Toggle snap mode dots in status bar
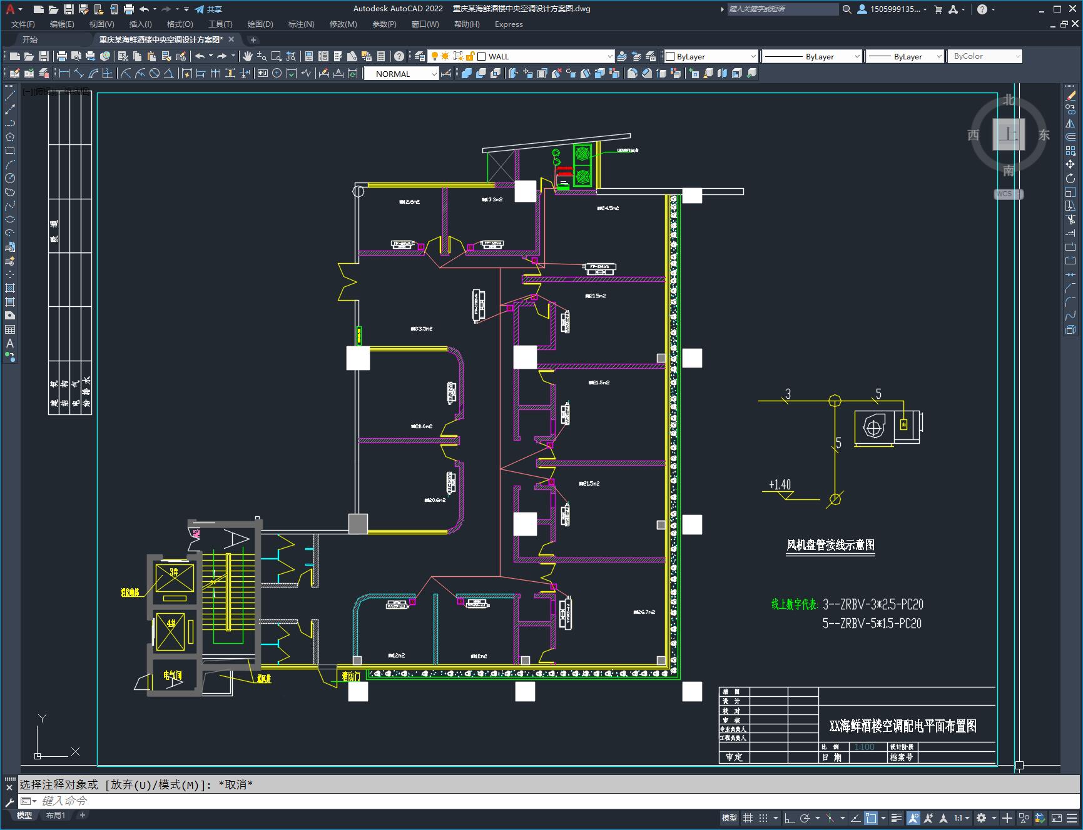This screenshot has width=1083, height=830. click(763, 817)
